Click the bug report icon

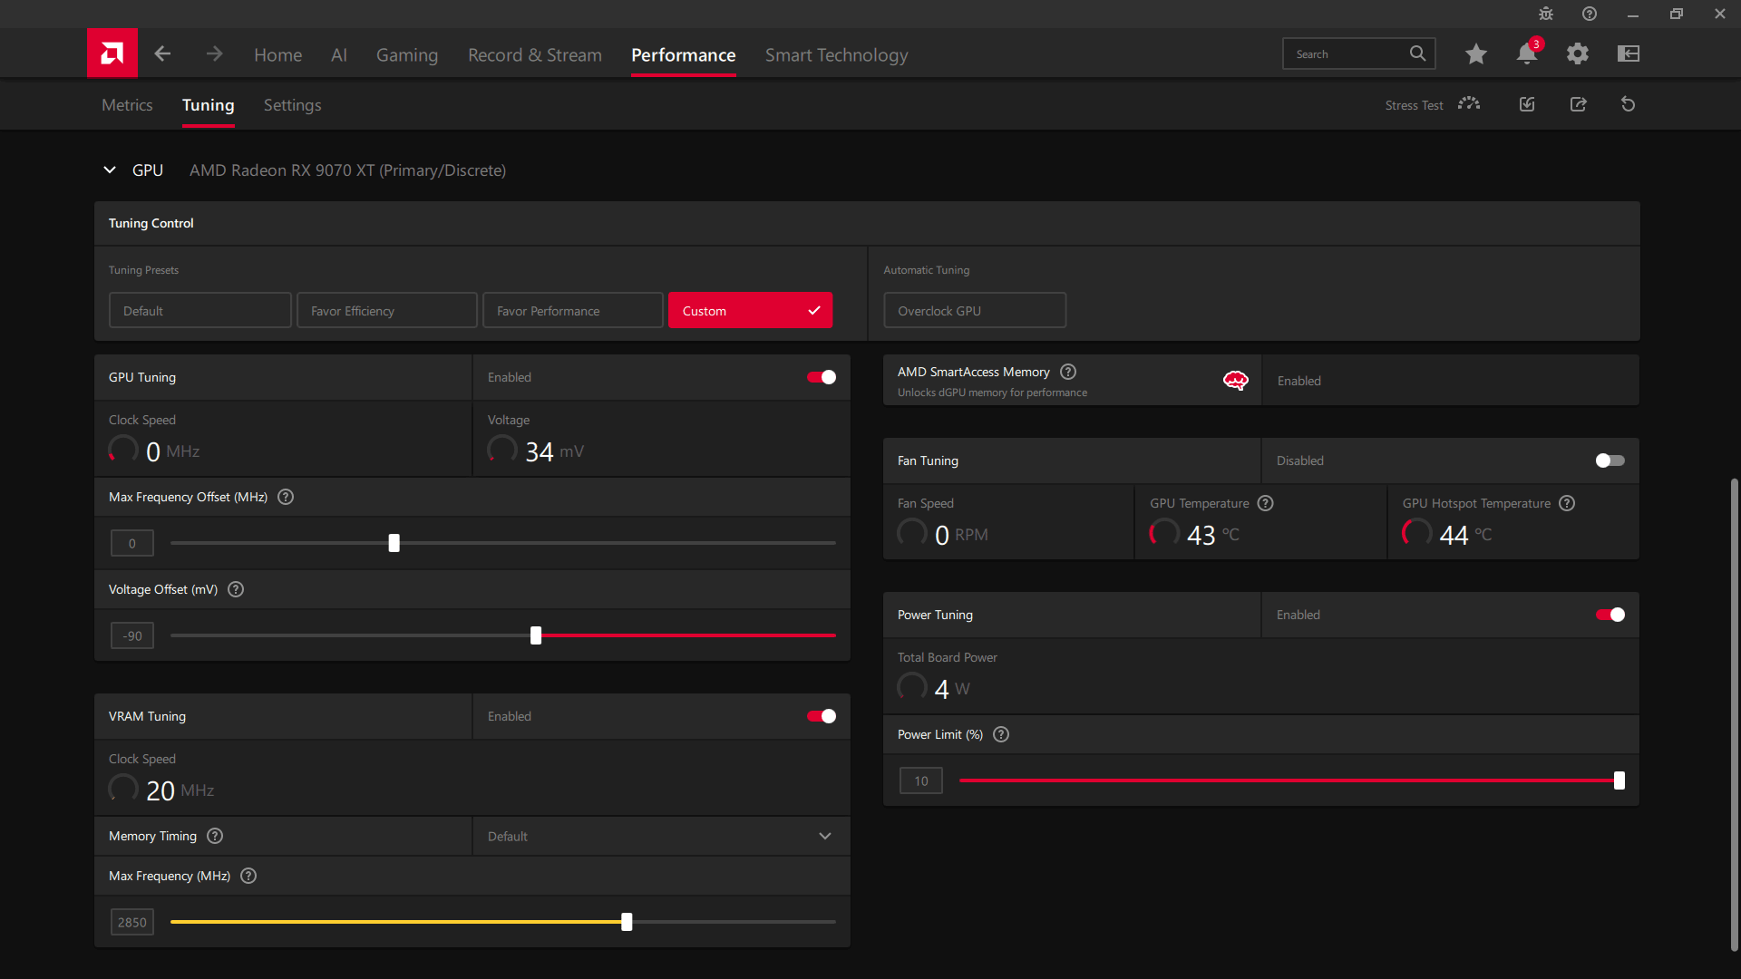pyautogui.click(x=1545, y=14)
